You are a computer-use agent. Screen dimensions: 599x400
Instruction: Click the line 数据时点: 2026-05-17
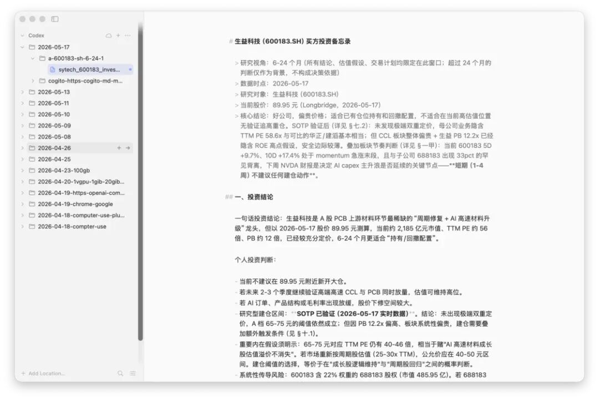tap(275, 84)
